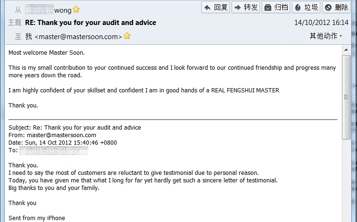Click the 从 sender label
Image resolution: width=357 pixels, height=222 pixels.
coord(18,9)
